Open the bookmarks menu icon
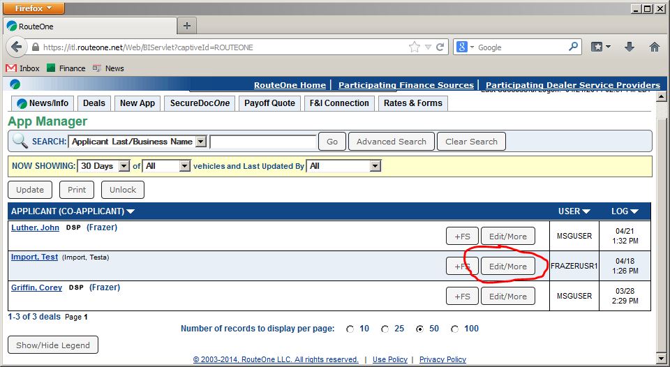 pos(600,47)
